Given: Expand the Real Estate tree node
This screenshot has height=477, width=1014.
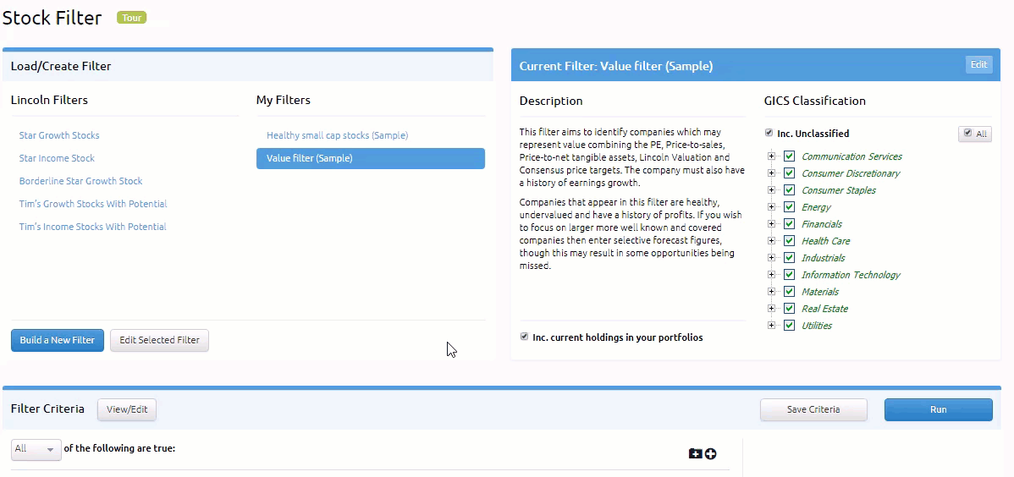Looking at the screenshot, I should coord(771,309).
